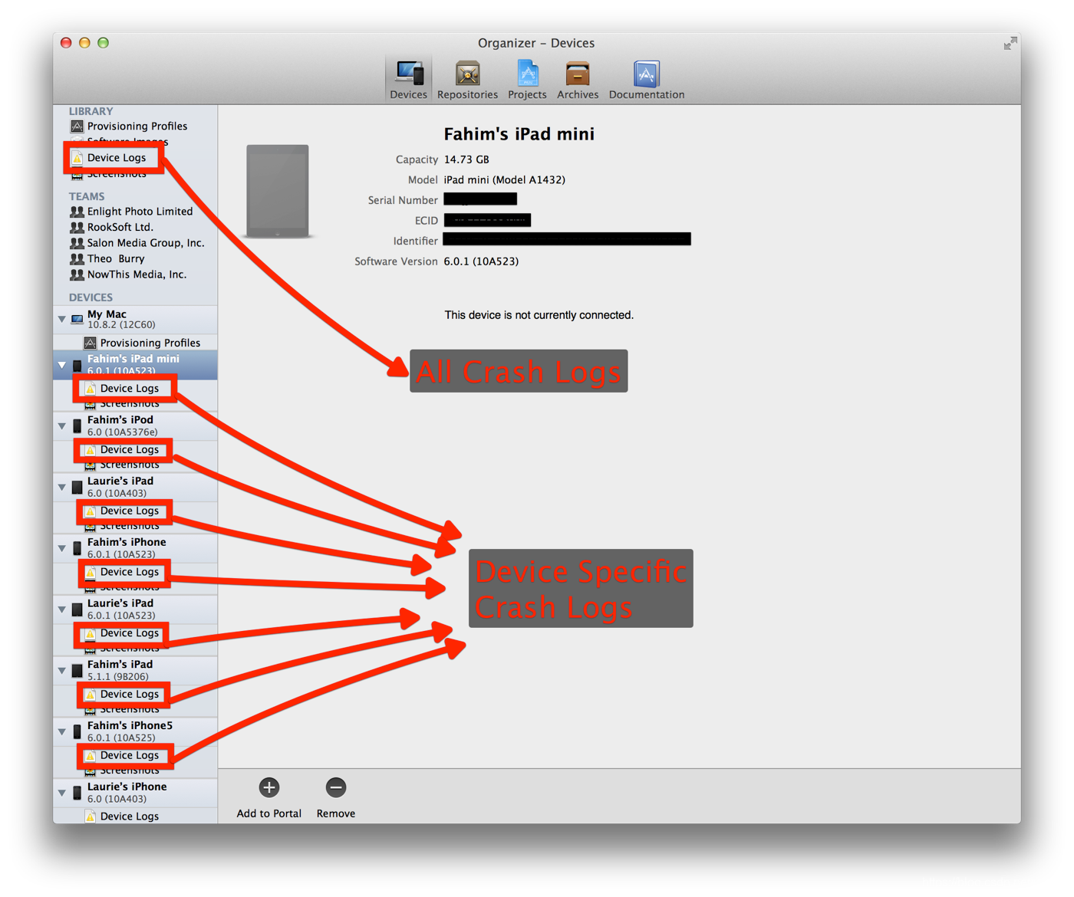The height and width of the screenshot is (897, 1074).
Task: Open Provisioning Profiles under My Mac
Action: (x=142, y=343)
